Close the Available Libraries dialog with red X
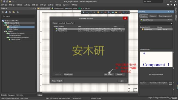 click(125, 18)
